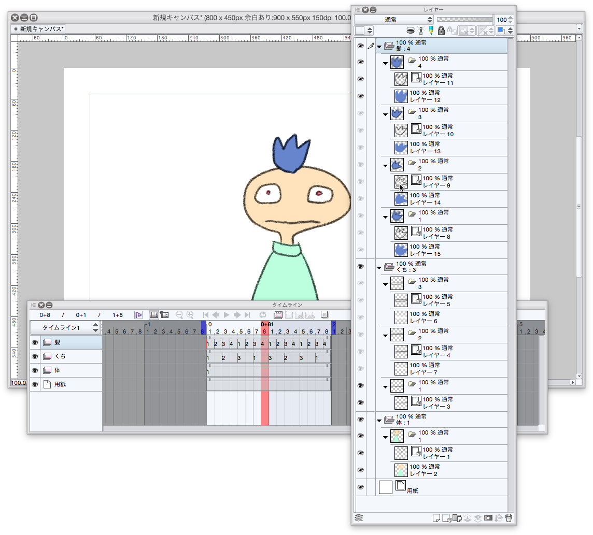Enable clip to layer below icon
593x535 pixels.
click(411, 31)
